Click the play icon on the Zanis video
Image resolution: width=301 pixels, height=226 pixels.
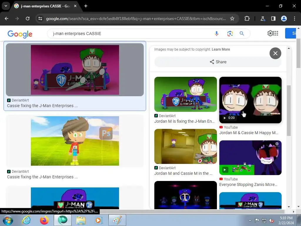[225, 170]
